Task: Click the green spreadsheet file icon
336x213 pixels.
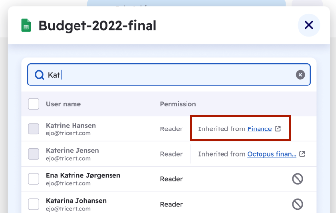Action: click(26, 25)
